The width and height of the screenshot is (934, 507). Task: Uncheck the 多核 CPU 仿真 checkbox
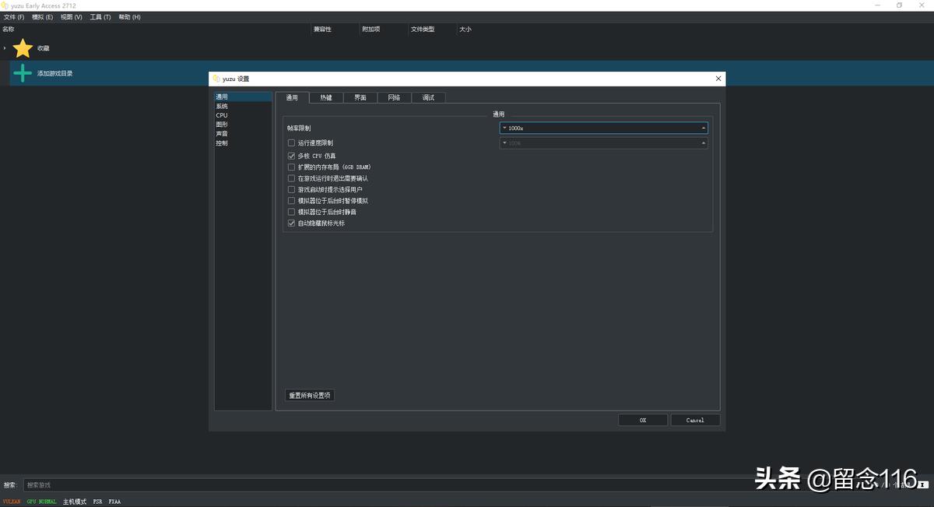[x=292, y=156]
